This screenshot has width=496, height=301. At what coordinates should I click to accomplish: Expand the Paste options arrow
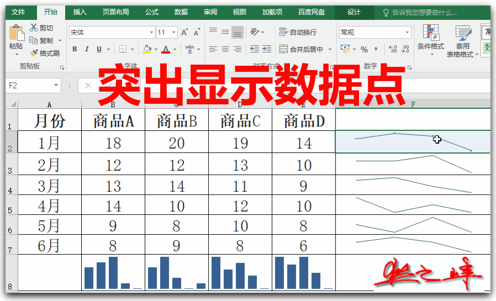[17, 54]
